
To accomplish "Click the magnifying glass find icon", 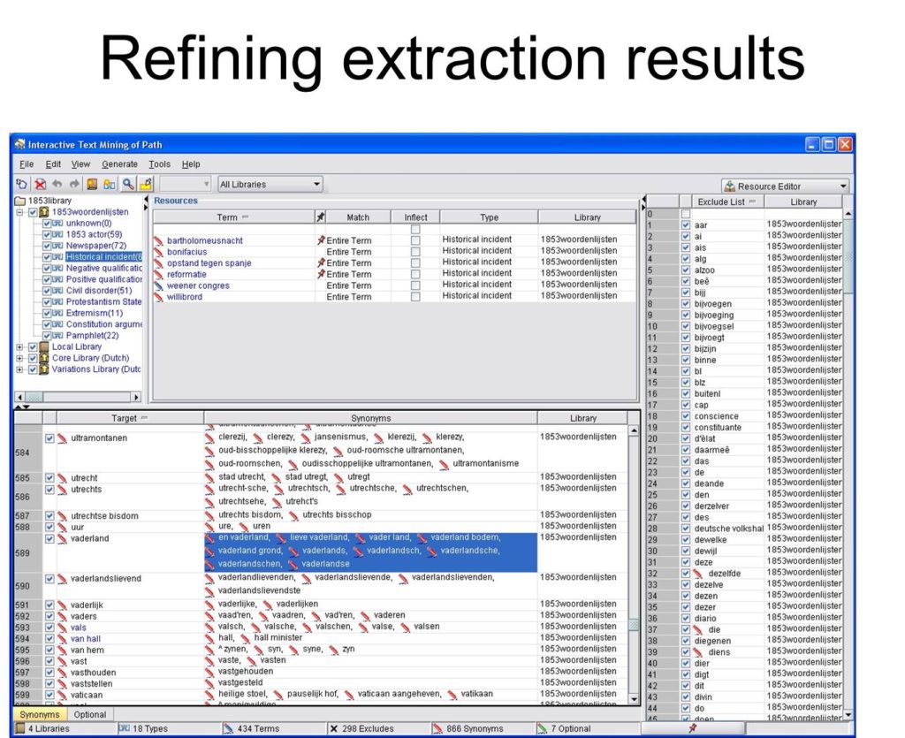I will (128, 185).
